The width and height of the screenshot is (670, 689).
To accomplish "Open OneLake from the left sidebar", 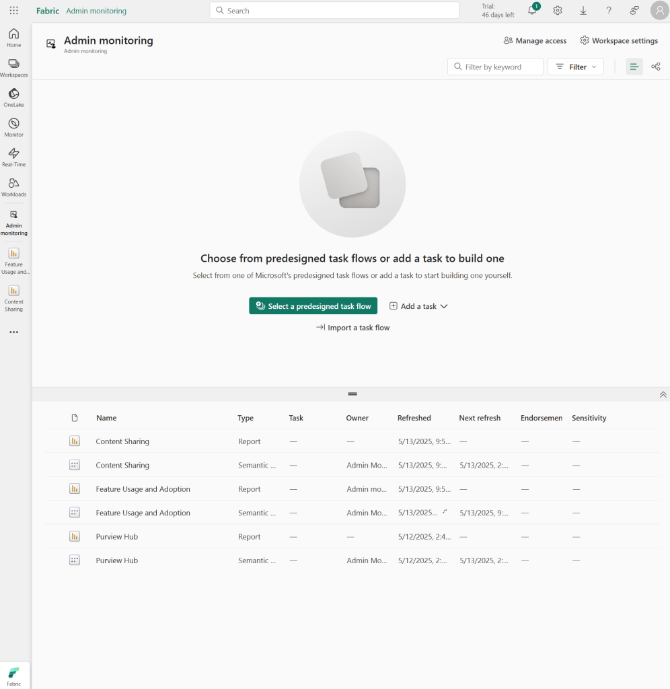I will click(x=13, y=97).
